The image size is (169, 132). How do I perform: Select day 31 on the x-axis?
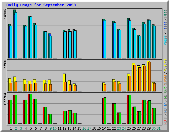[158, 128]
